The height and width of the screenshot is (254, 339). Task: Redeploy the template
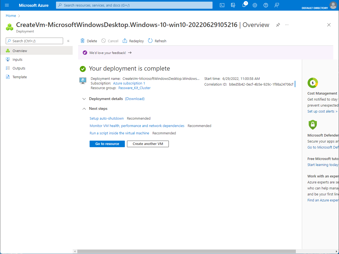[x=133, y=41]
